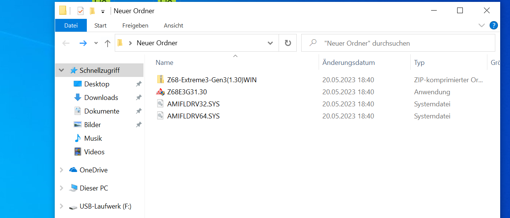Click the Back navigation arrow
The image size is (510, 218).
(x=66, y=43)
